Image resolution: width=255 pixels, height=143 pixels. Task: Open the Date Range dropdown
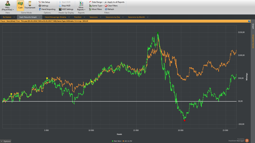[x=96, y=2]
